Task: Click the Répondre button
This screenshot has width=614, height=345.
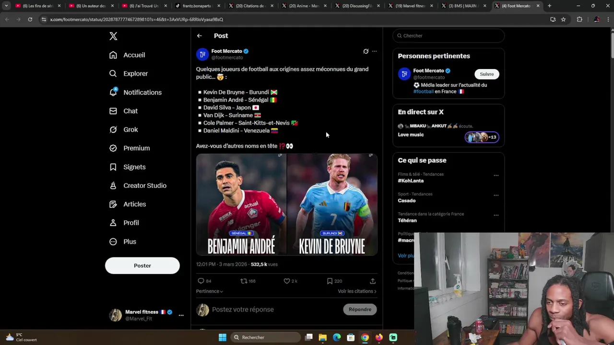Action: (x=360, y=310)
